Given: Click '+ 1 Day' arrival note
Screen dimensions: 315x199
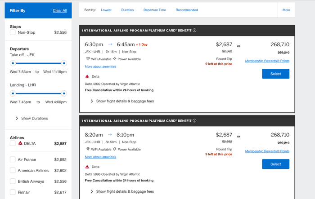Looking at the screenshot, I should 142,44.
